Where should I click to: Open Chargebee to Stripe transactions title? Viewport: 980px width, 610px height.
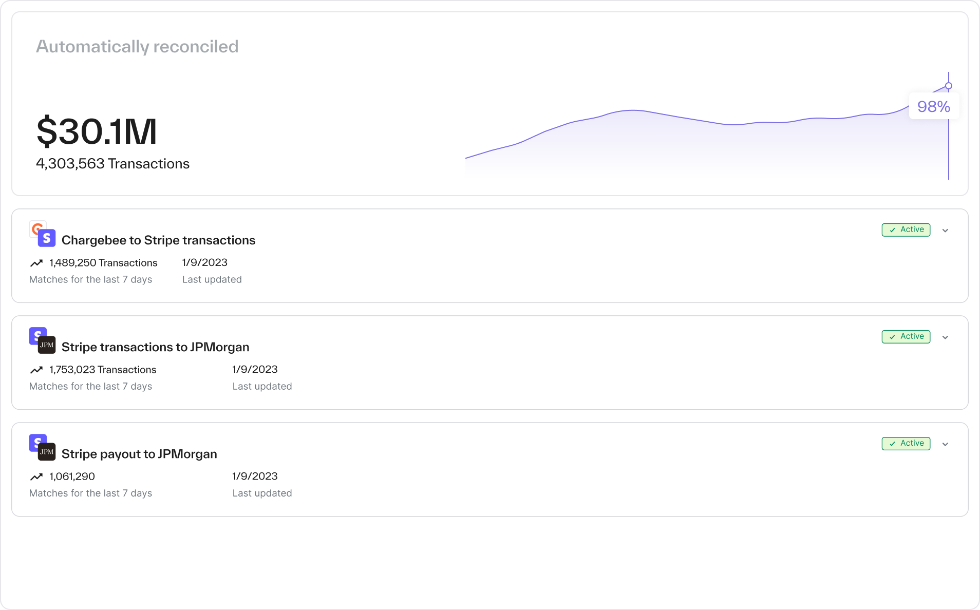coord(158,240)
